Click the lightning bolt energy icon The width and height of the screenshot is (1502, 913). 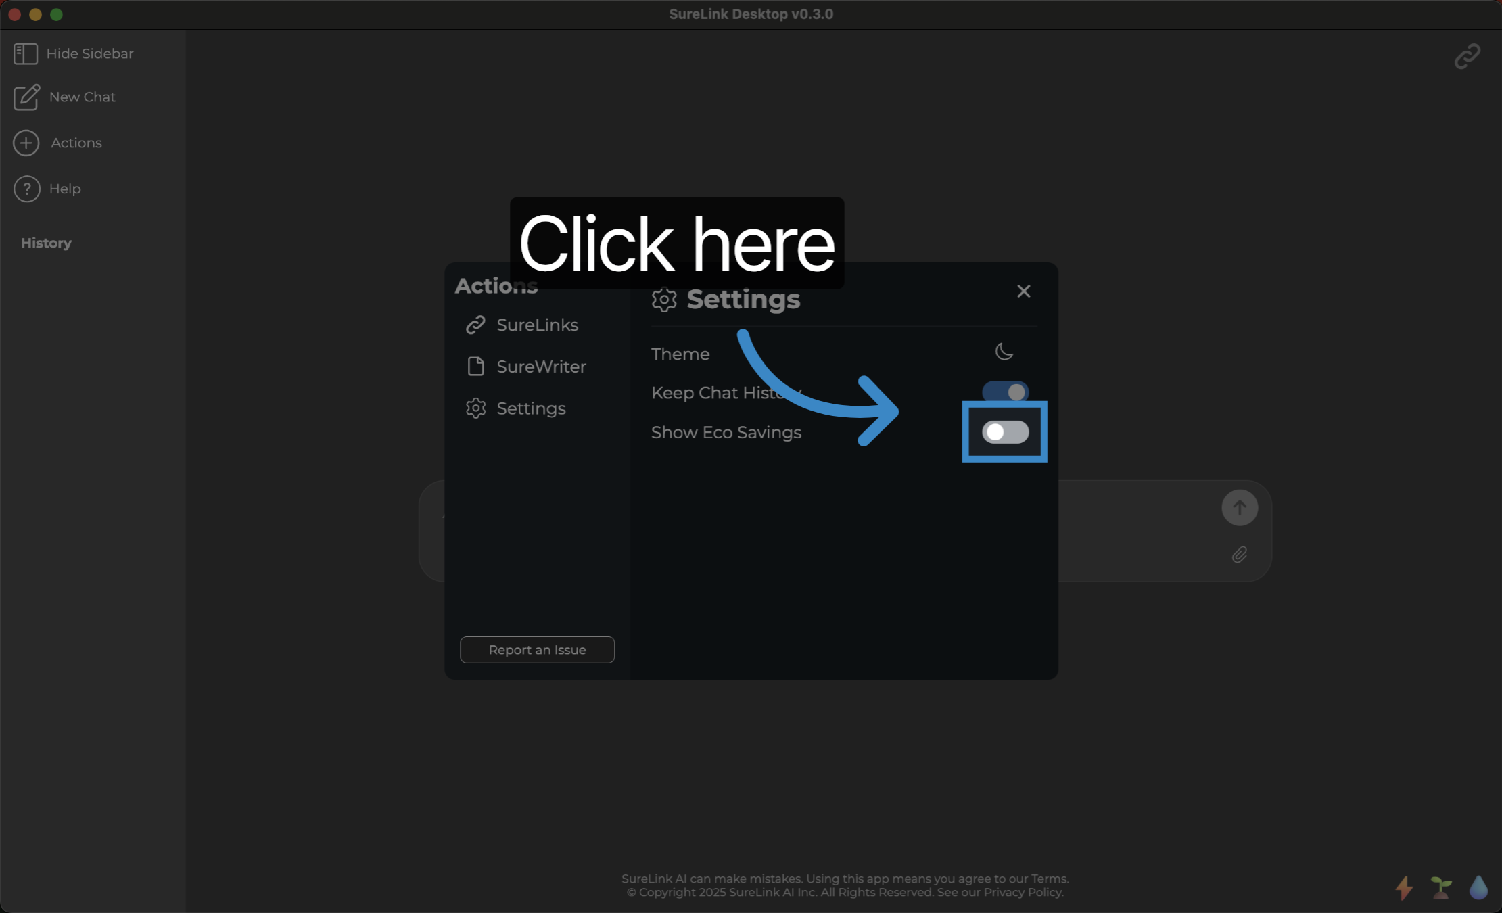[1405, 887]
